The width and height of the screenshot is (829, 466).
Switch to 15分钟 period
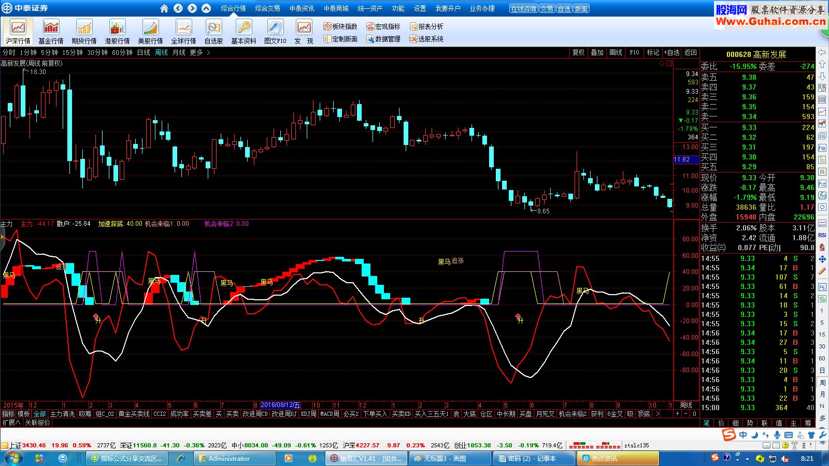point(73,52)
